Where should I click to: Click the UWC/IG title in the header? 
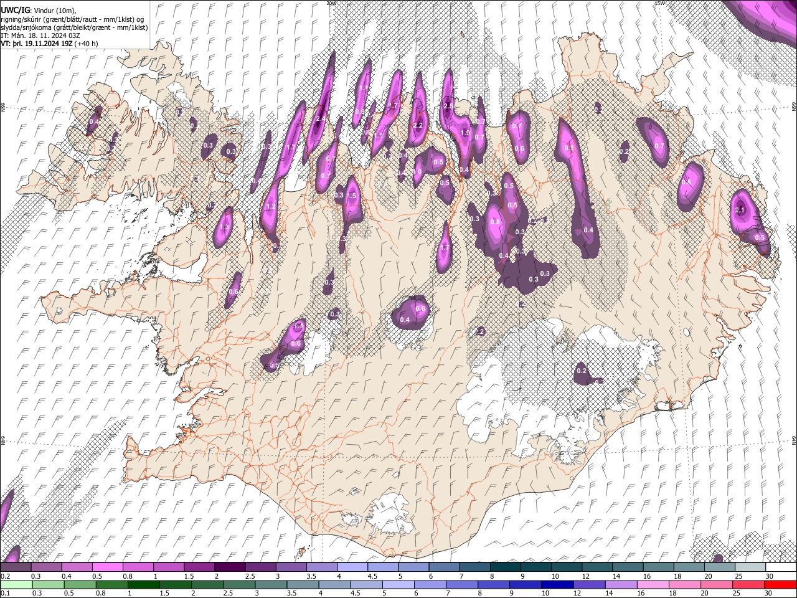[x=14, y=11]
